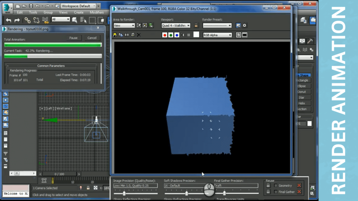Toggle the red channel display
The width and height of the screenshot is (358, 201).
tap(165, 35)
